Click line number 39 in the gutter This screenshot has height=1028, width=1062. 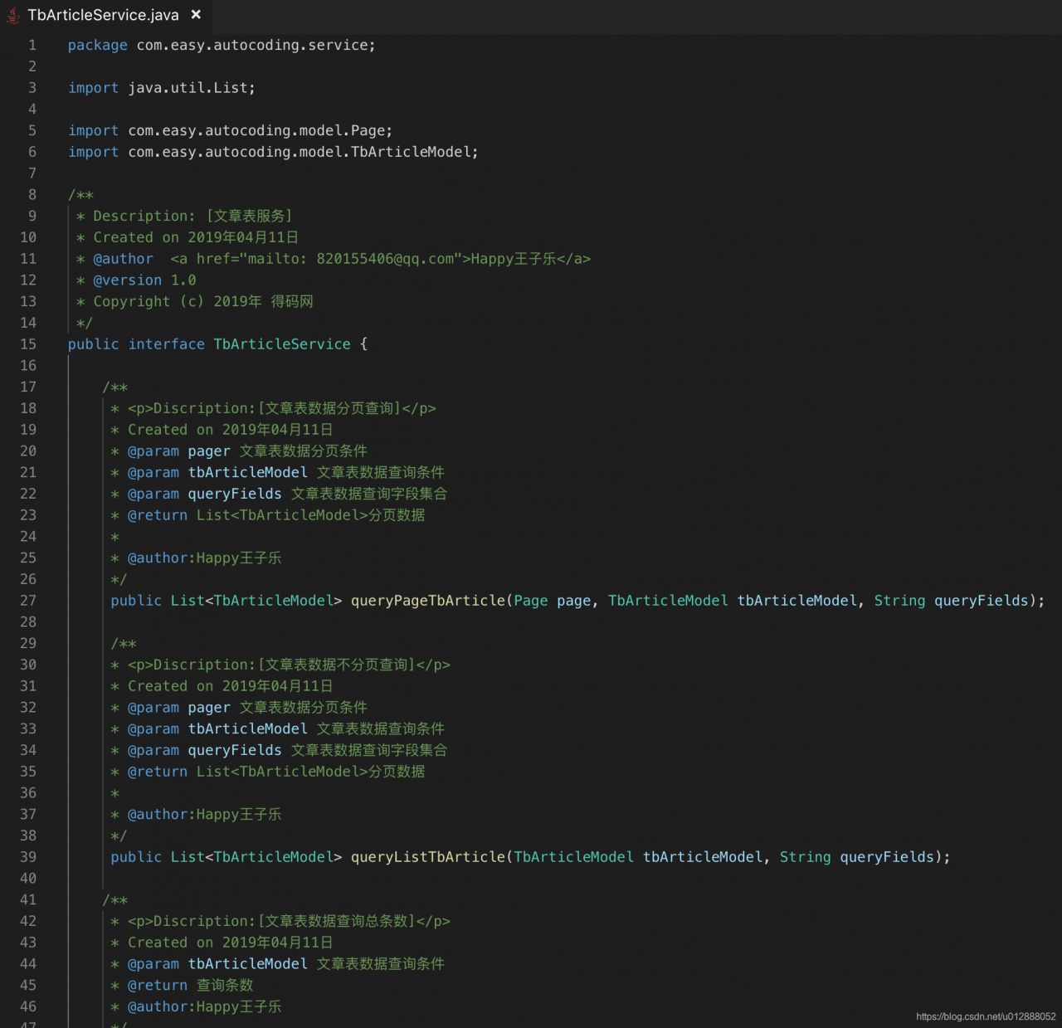[x=28, y=857]
